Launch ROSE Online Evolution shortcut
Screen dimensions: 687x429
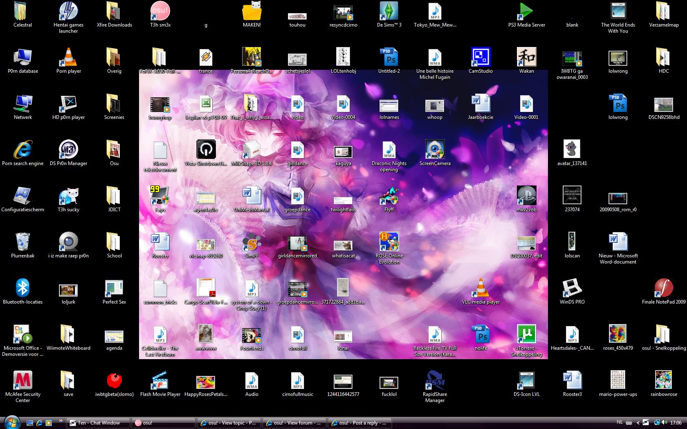[389, 249]
